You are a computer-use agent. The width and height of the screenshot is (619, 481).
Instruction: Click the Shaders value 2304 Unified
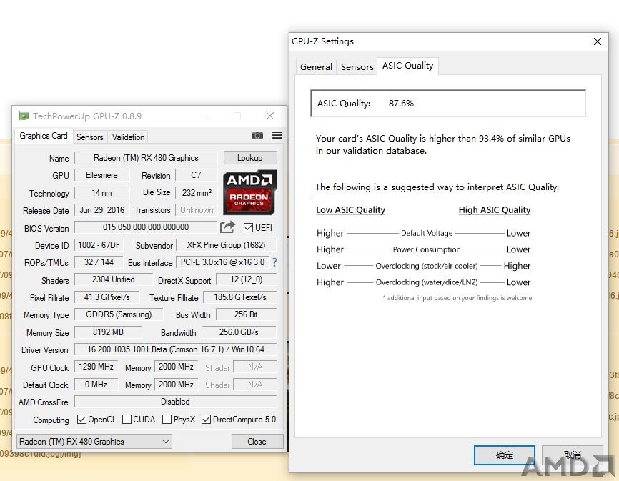114,279
